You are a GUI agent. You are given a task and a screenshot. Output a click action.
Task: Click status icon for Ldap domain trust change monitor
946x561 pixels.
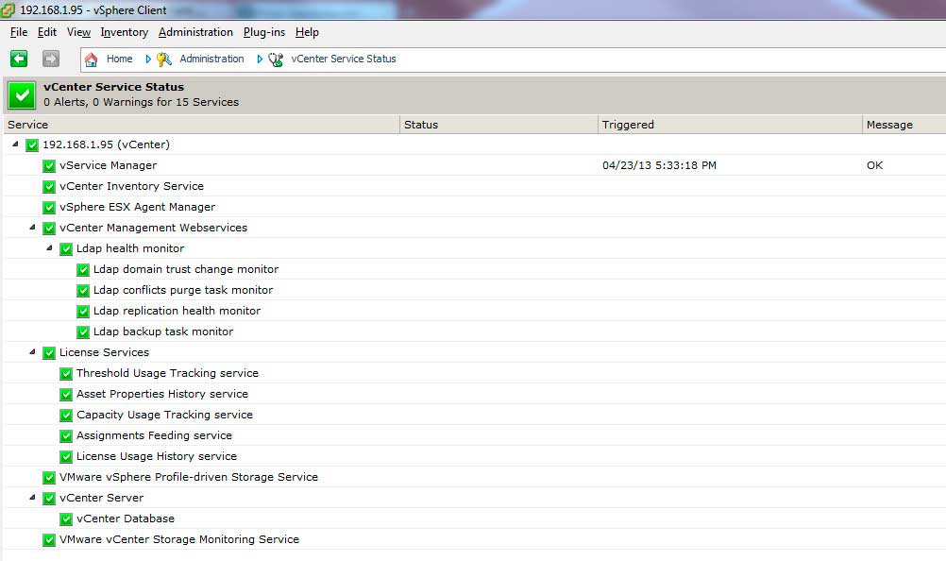(x=83, y=270)
